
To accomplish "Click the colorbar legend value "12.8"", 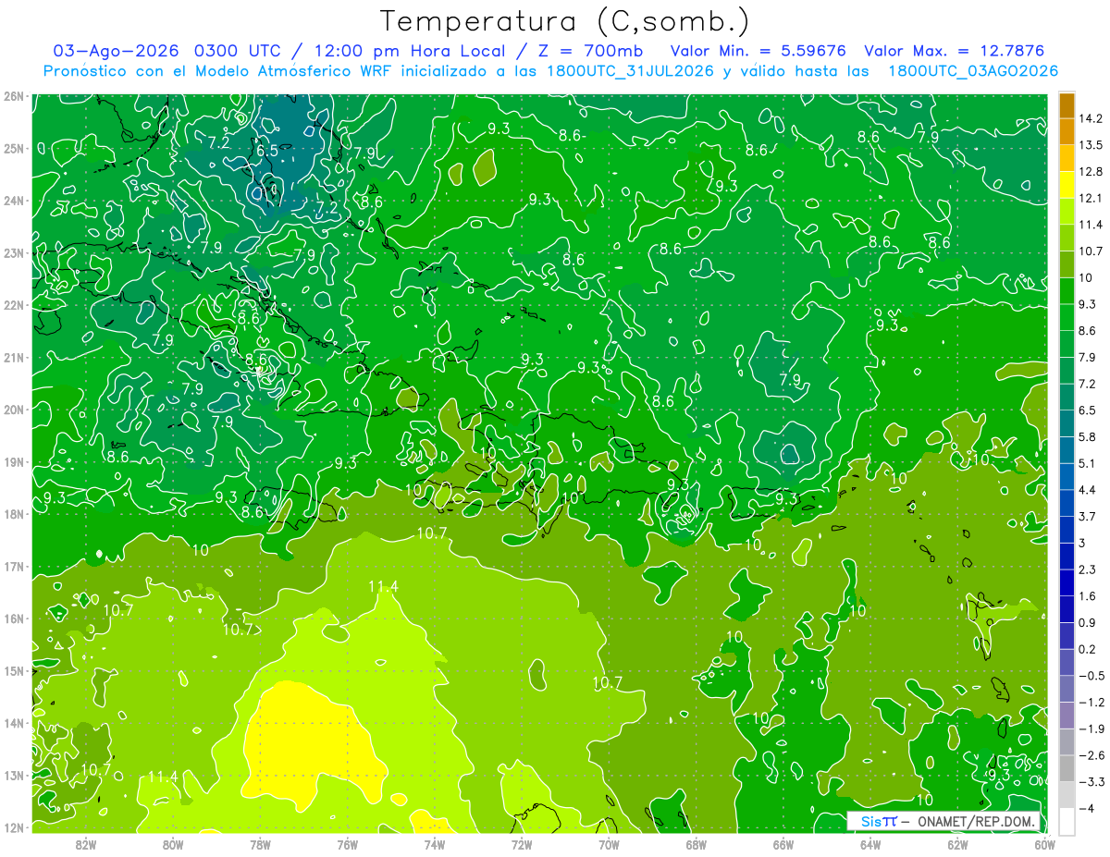I will [x=1091, y=172].
